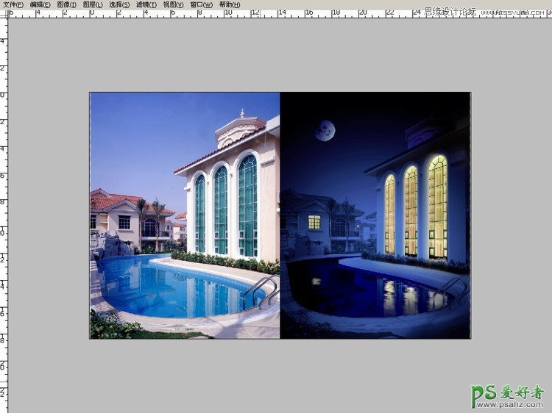Open the 图层(L) Layer menu
This screenshot has width=552, height=413.
coord(93,4)
